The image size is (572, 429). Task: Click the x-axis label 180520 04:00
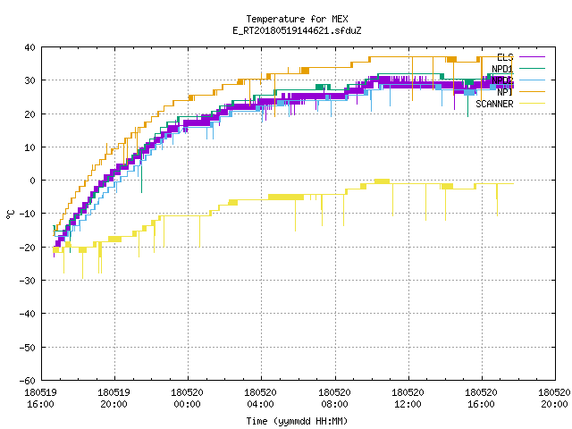click(260, 399)
